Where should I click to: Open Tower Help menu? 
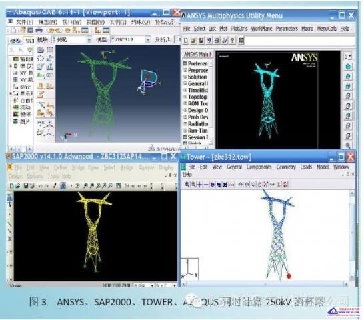click(x=187, y=174)
